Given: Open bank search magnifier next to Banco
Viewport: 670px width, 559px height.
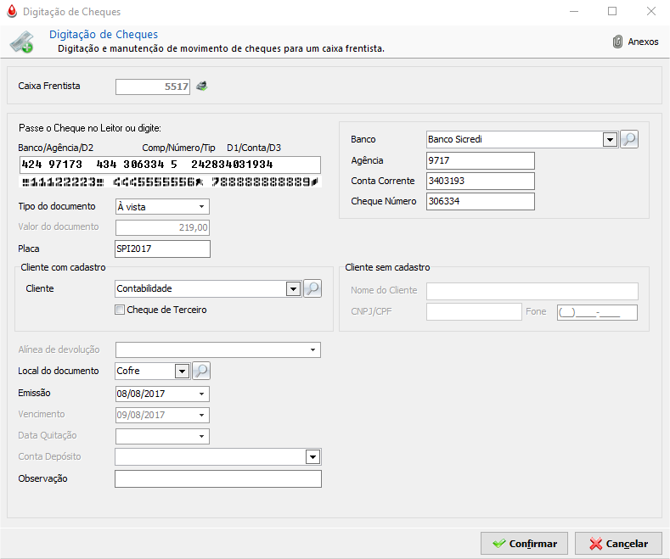Looking at the screenshot, I should (x=629, y=139).
